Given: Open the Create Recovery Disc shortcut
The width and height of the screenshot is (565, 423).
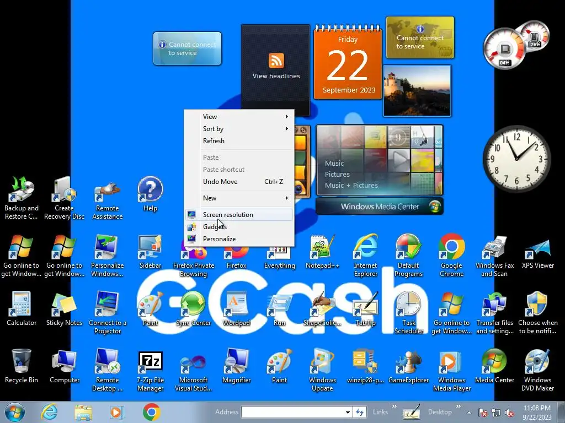Looking at the screenshot, I should click(x=64, y=198).
